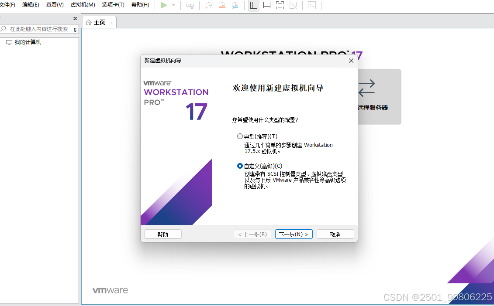Click the green power on play icon
Image resolution: width=494 pixels, height=306 pixels.
(x=164, y=5)
